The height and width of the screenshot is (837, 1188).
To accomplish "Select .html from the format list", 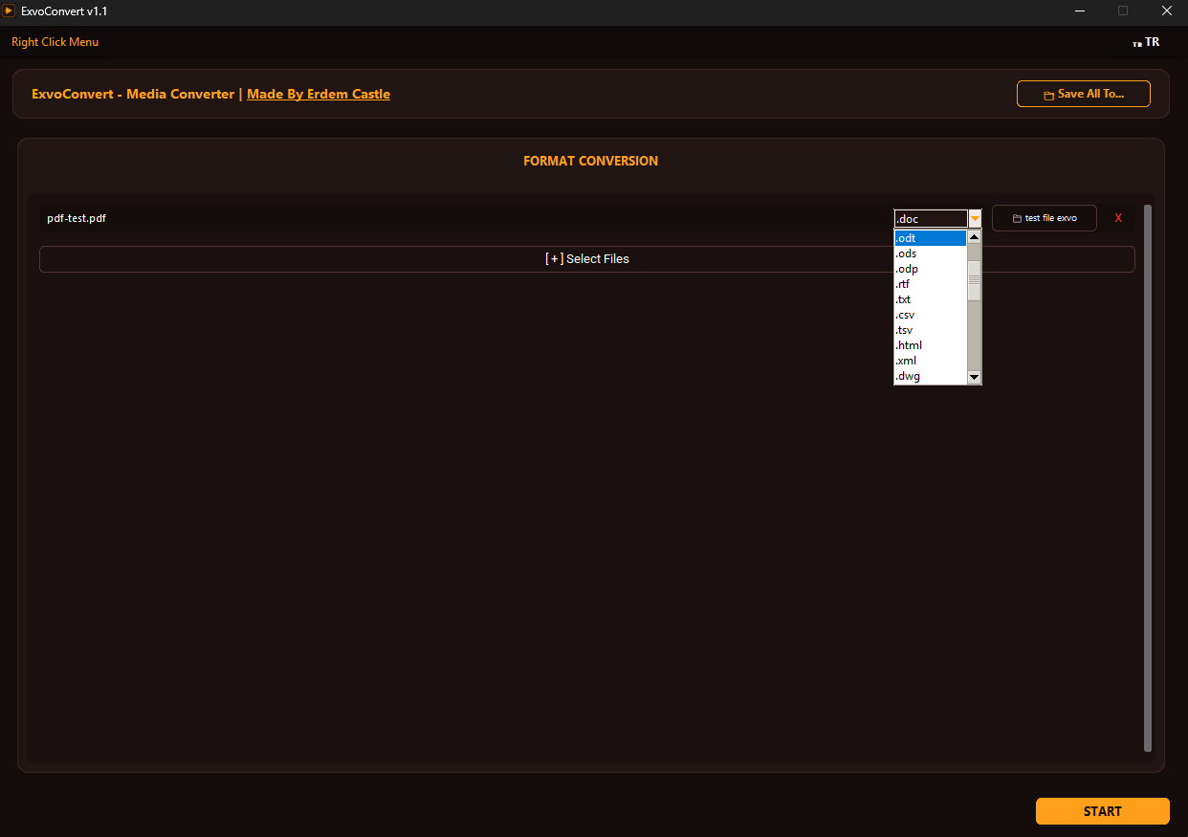I will point(930,345).
